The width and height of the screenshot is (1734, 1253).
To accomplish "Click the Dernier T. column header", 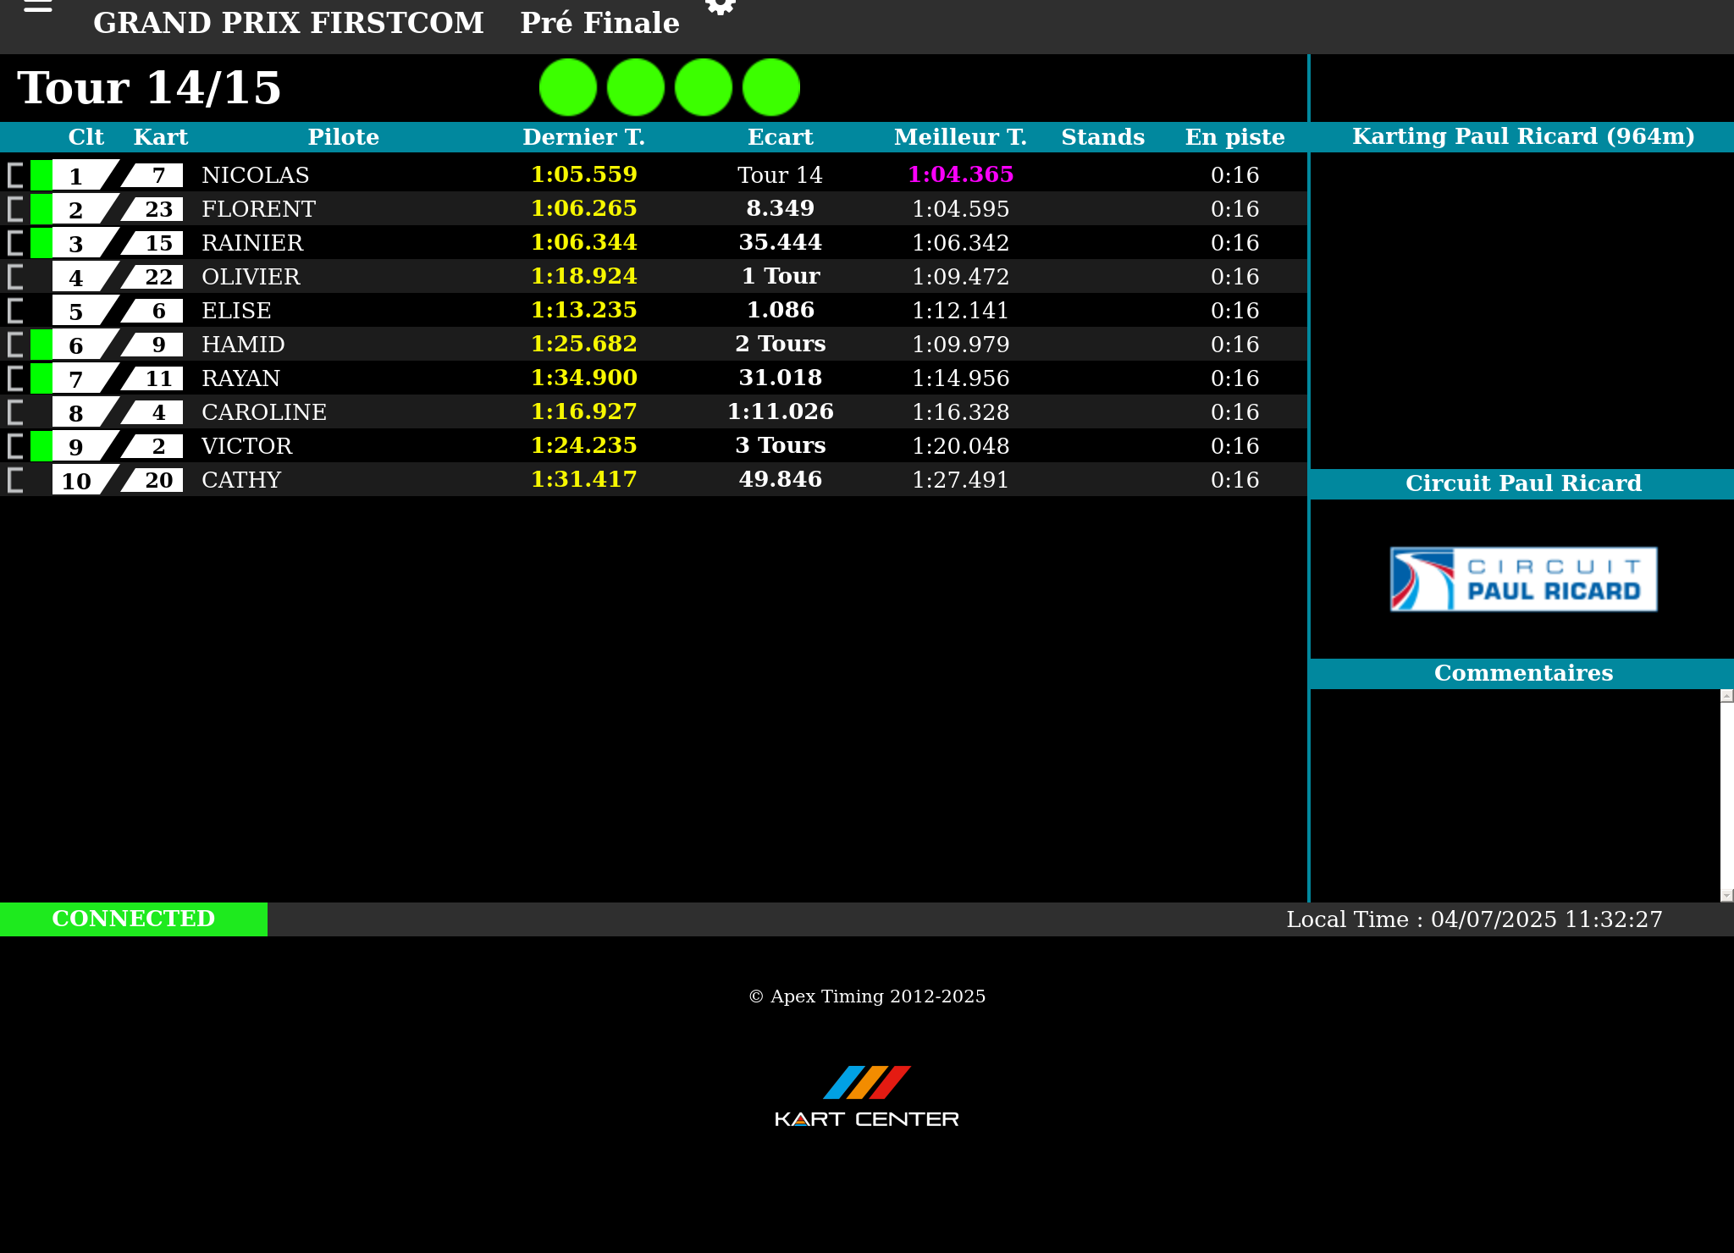I will [x=583, y=137].
